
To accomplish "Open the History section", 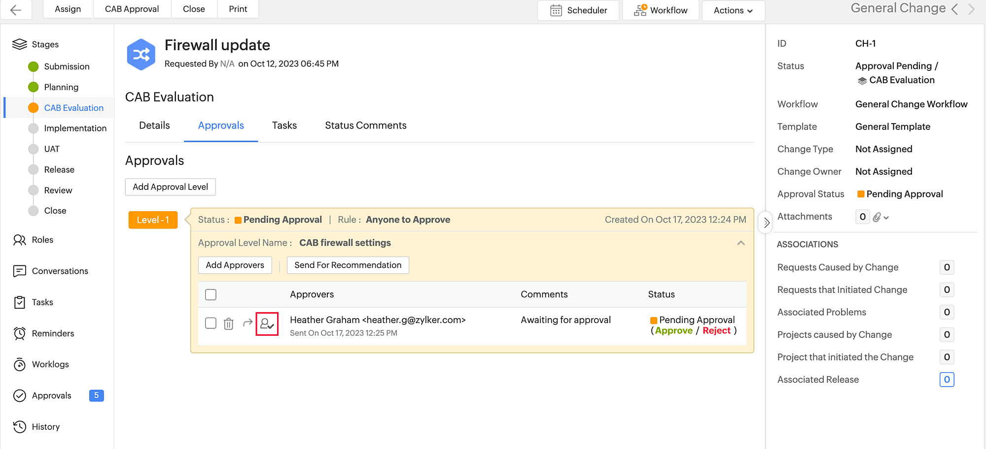I will [45, 427].
